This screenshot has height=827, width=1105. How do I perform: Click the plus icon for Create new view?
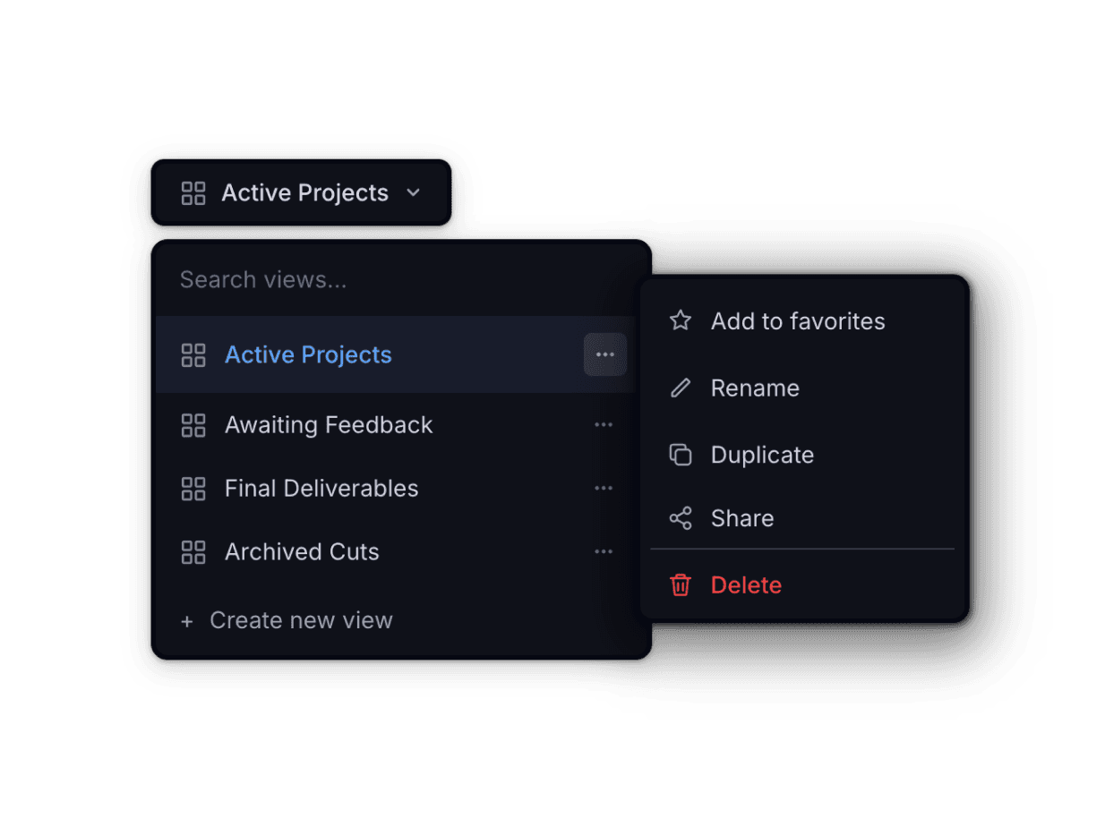tap(185, 619)
